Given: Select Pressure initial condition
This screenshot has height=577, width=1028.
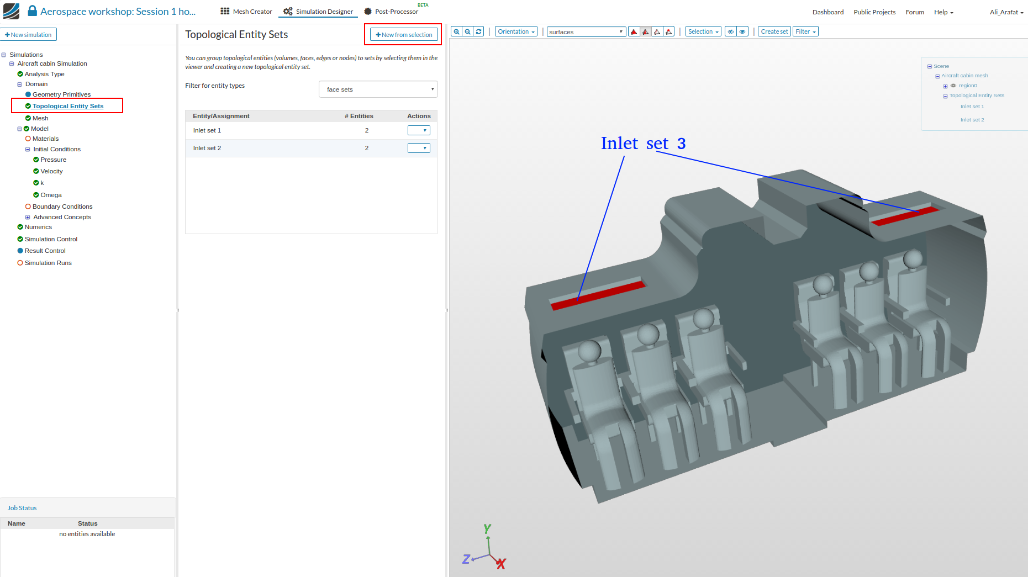Looking at the screenshot, I should (53, 160).
